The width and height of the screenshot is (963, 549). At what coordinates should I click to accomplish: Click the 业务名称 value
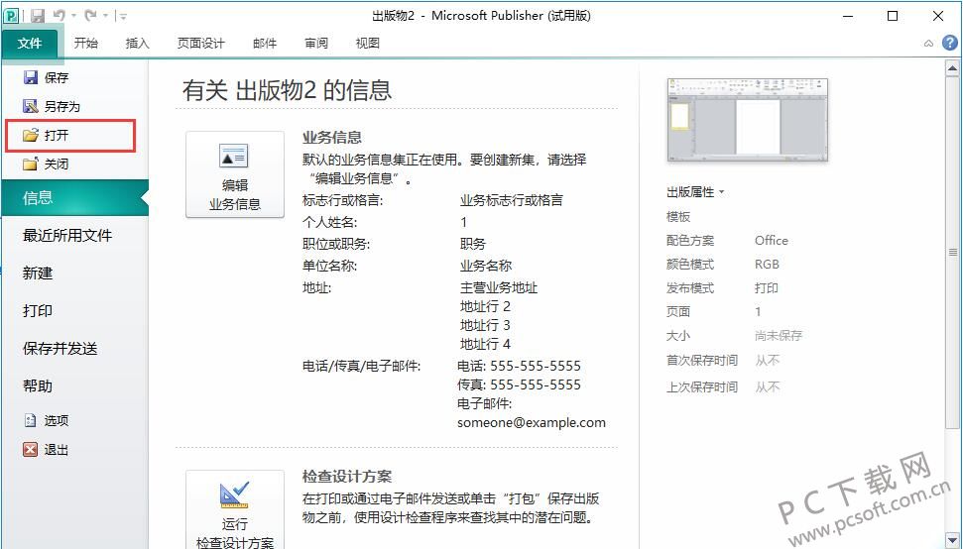(486, 266)
